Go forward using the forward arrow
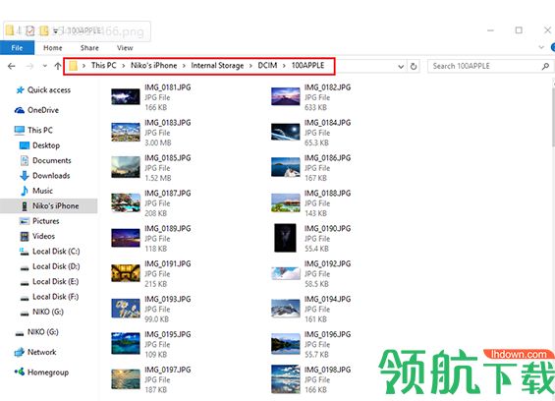Image resolution: width=555 pixels, height=401 pixels. [29, 66]
